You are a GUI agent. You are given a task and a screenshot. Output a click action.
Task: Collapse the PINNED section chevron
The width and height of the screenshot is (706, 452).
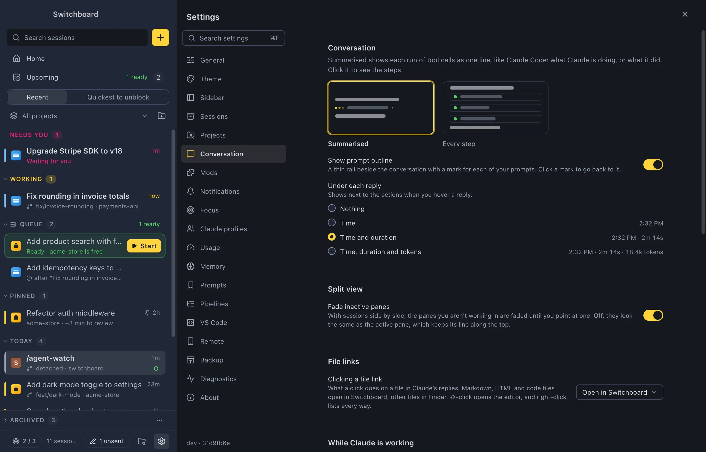[x=5, y=296]
